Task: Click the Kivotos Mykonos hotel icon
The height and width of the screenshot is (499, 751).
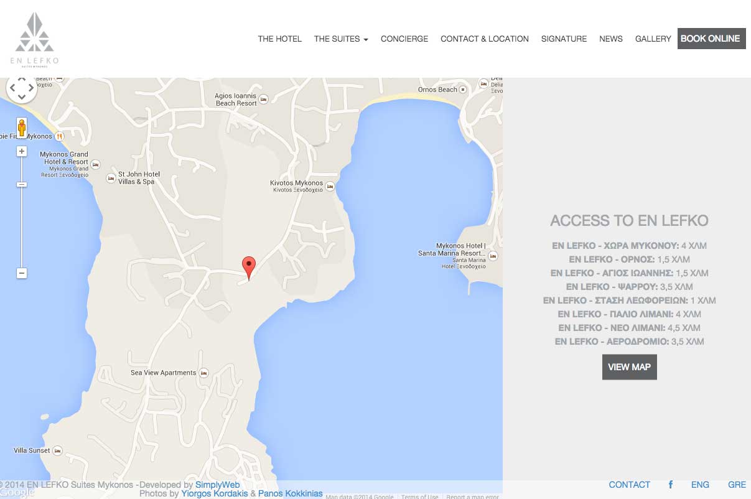Action: (x=330, y=186)
